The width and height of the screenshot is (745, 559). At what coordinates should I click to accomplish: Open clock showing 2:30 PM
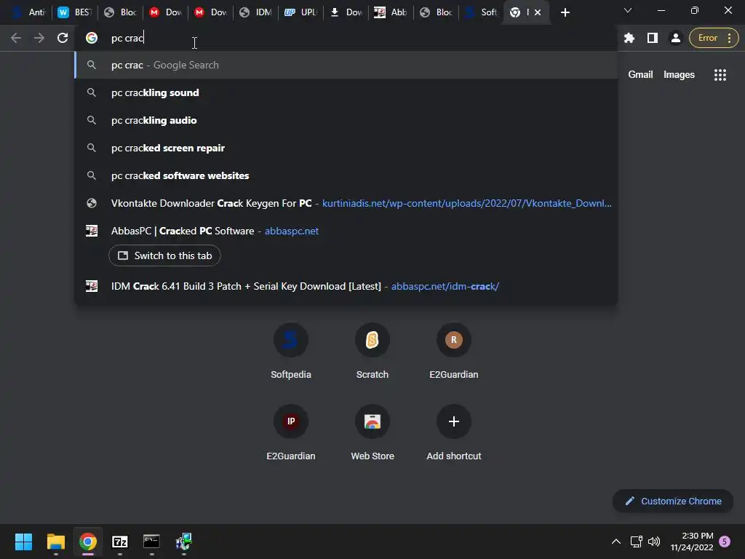coord(692,542)
